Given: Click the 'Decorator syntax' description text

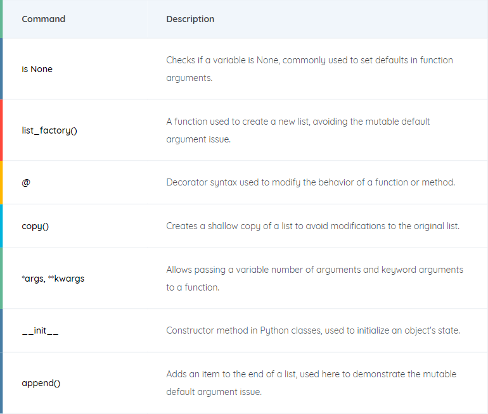Looking at the screenshot, I should click(x=311, y=182).
